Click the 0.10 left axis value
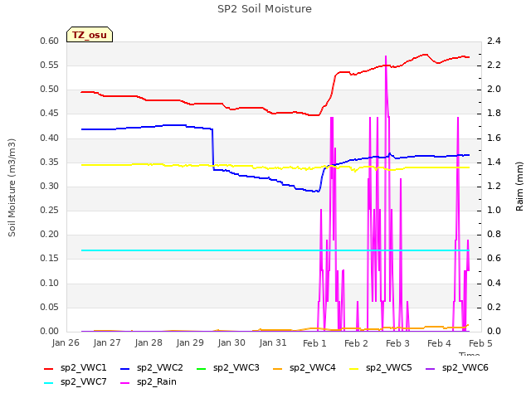The height and width of the screenshot is (398, 531). click(x=50, y=283)
